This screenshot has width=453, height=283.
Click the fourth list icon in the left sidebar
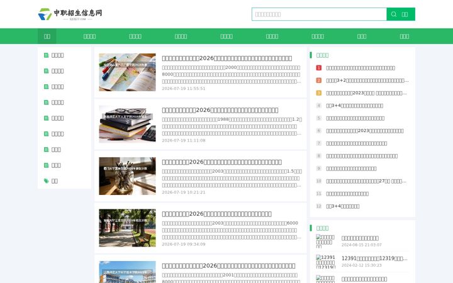[46, 103]
